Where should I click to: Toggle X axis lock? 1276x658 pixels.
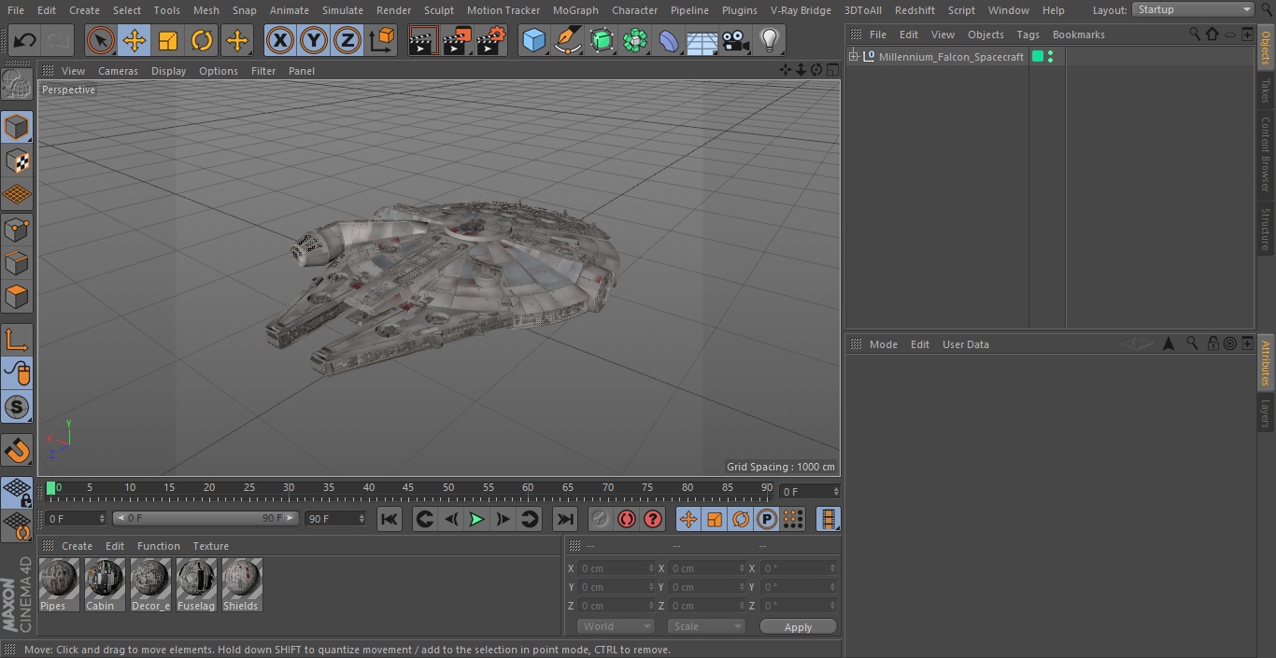279,40
